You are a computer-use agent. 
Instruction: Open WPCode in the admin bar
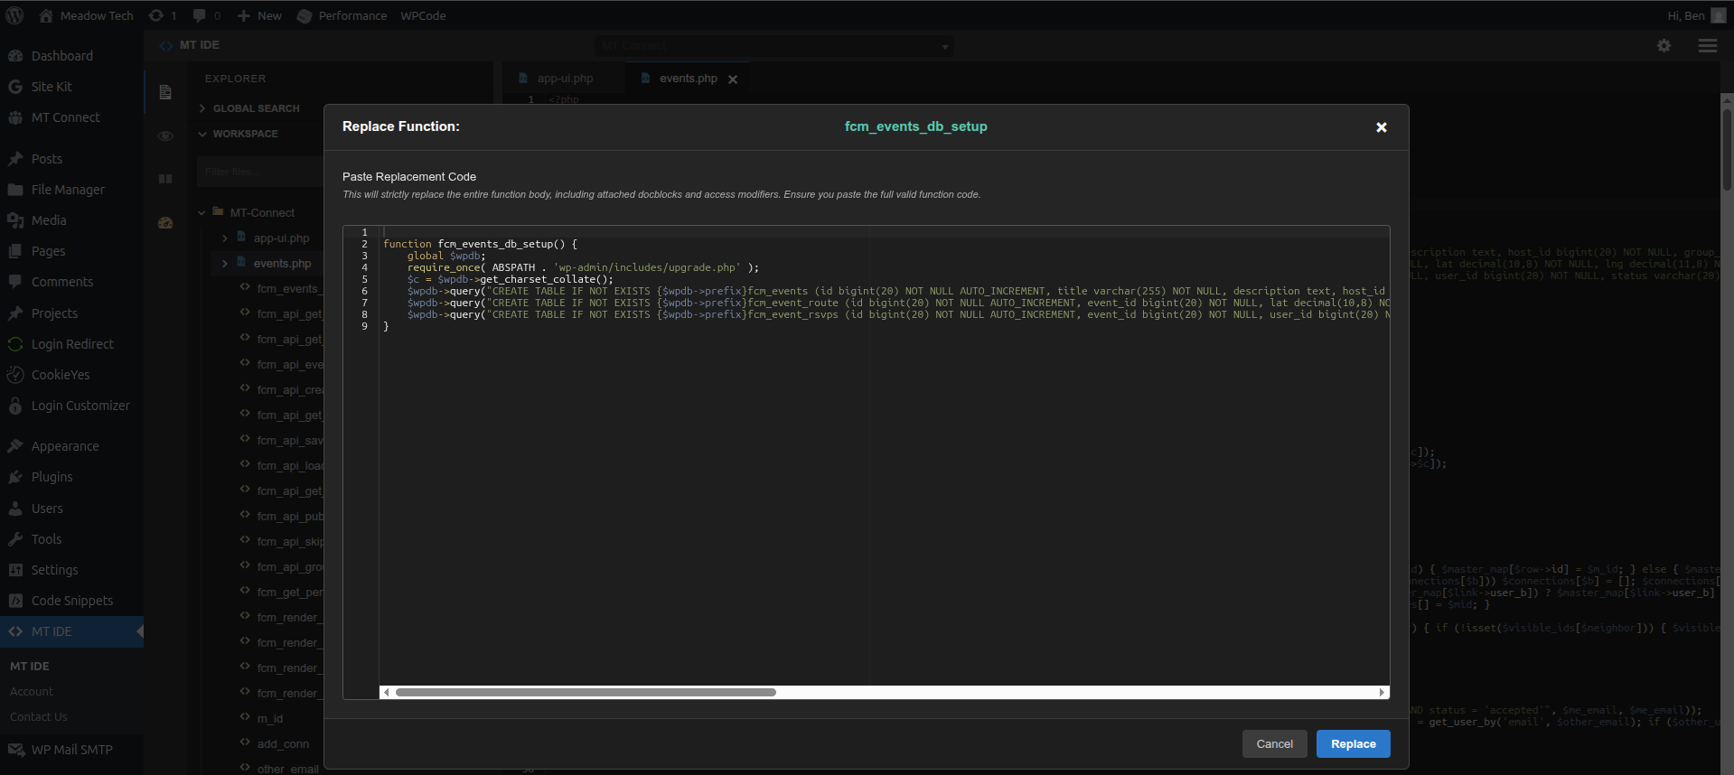[x=423, y=15]
